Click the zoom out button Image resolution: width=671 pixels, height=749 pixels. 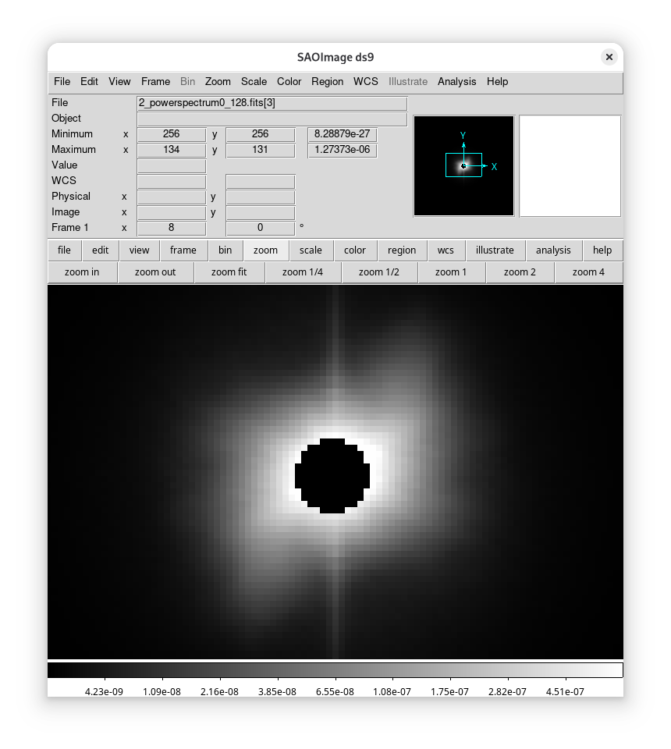[x=155, y=272]
